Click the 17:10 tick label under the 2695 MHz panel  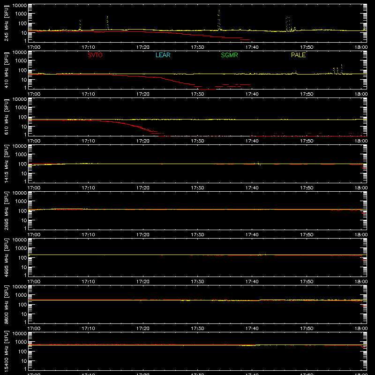tap(89, 235)
